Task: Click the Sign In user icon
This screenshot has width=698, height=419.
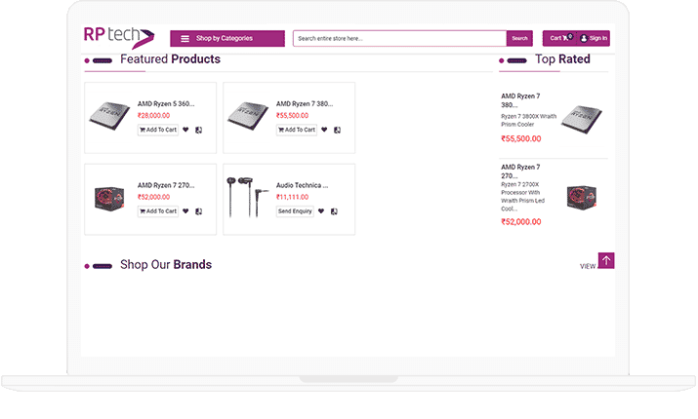Action: (x=584, y=39)
